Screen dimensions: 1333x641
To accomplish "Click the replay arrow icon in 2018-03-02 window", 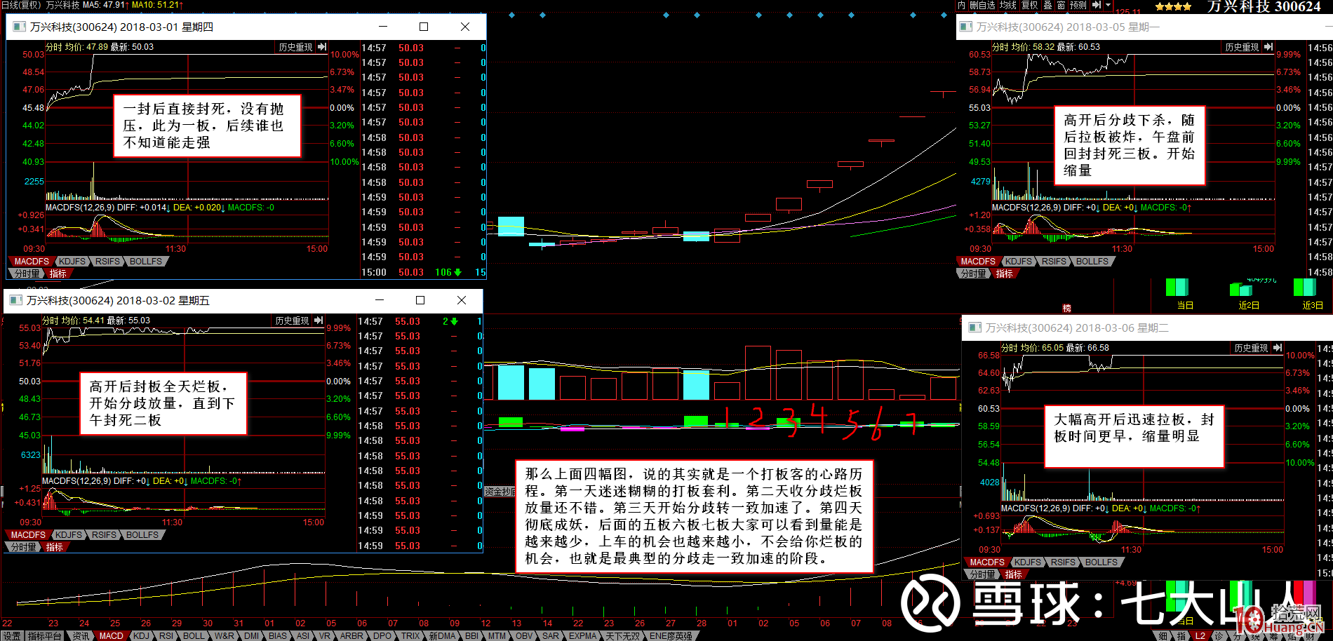I will pos(318,320).
